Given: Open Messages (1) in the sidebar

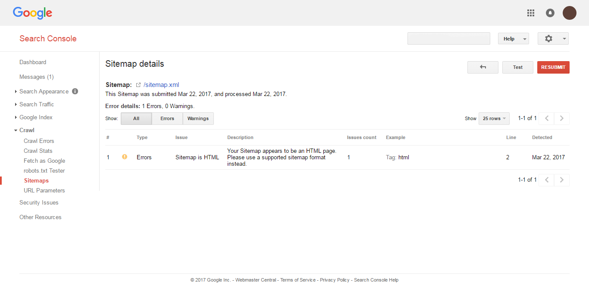Looking at the screenshot, I should click(x=37, y=77).
